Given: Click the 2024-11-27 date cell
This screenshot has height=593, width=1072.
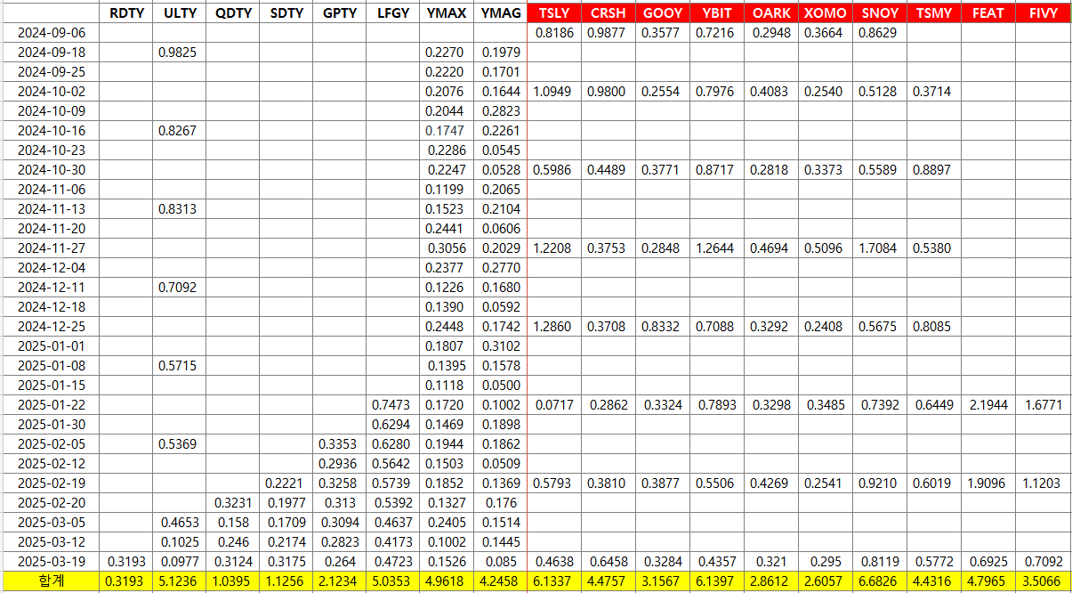Looking at the screenshot, I should [51, 248].
